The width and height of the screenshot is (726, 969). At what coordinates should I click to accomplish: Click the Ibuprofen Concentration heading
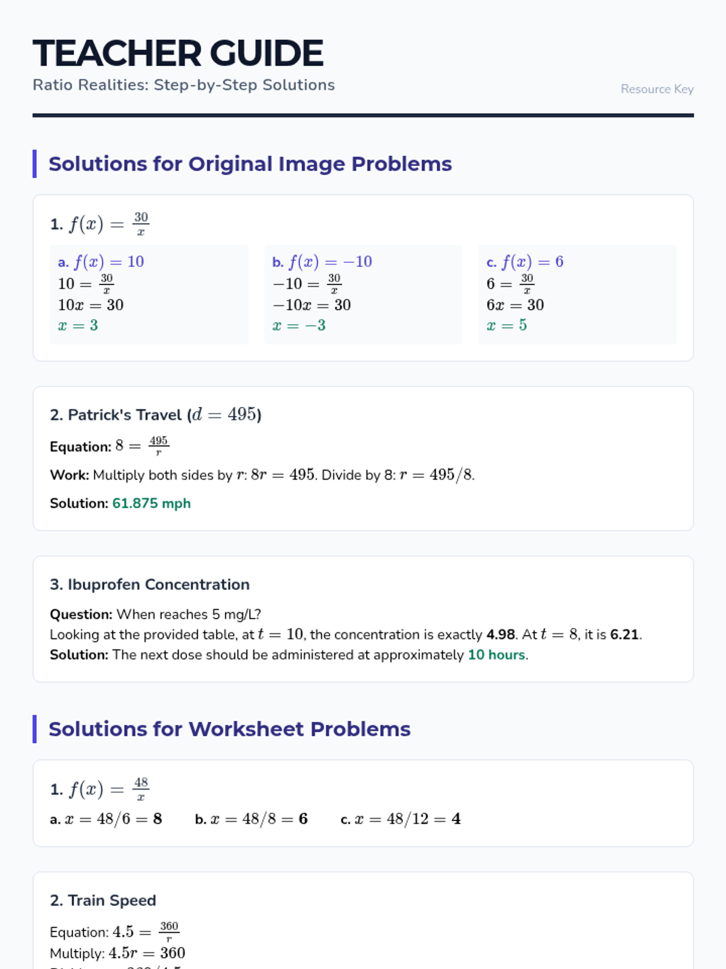pyautogui.click(x=149, y=584)
